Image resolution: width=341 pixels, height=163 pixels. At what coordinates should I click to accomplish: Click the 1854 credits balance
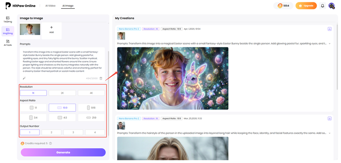284,6
